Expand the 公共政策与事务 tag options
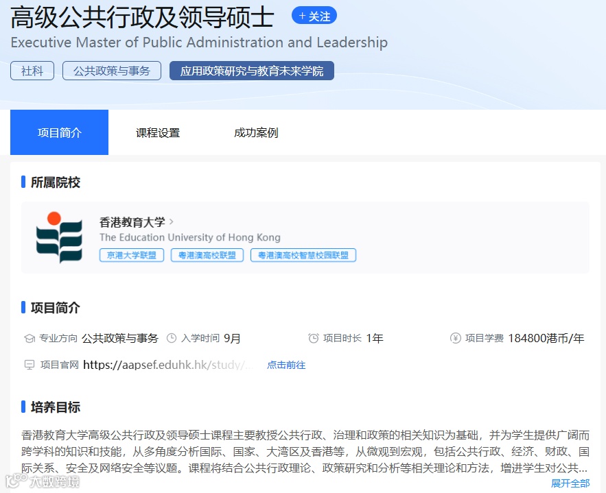 pyautogui.click(x=111, y=70)
